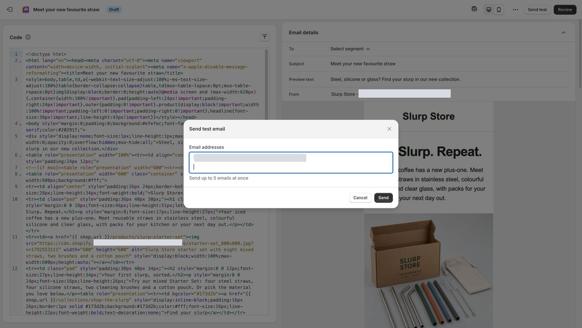Screen dimensions: 582x328
Task: Click Cancel in the dialog
Action: (x=360, y=198)
